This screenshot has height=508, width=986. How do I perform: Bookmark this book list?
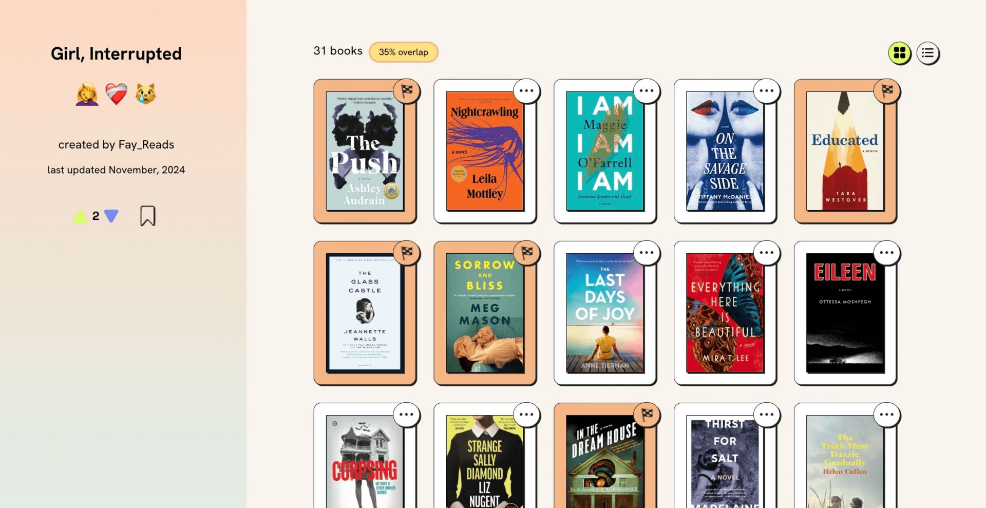click(x=147, y=216)
